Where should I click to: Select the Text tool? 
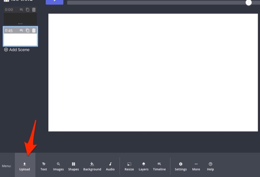(x=44, y=166)
